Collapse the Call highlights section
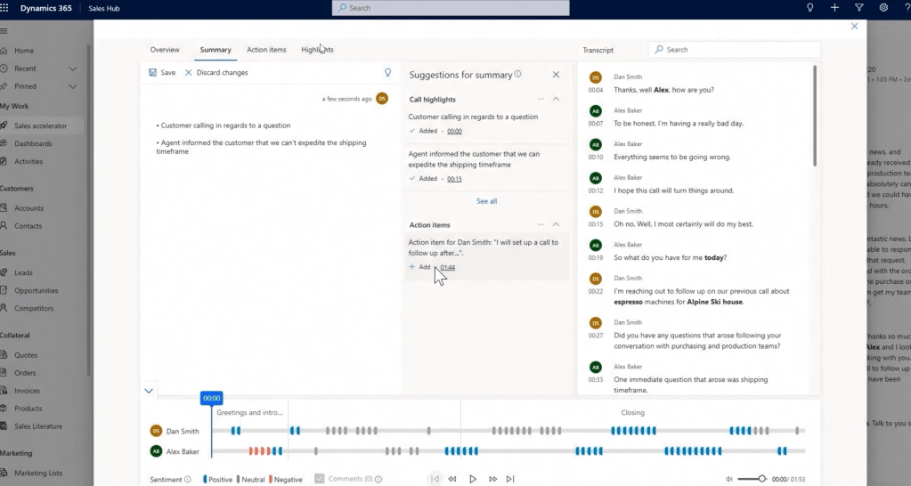 (x=556, y=100)
